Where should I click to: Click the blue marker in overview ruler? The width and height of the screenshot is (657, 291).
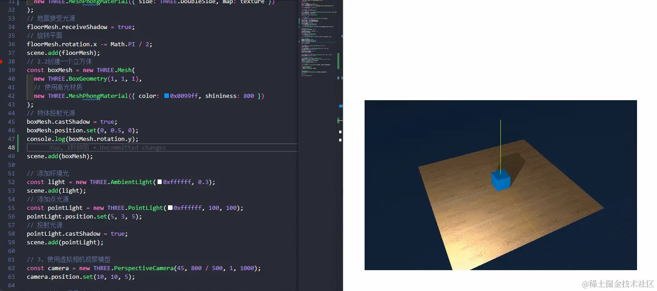[x=341, y=106]
